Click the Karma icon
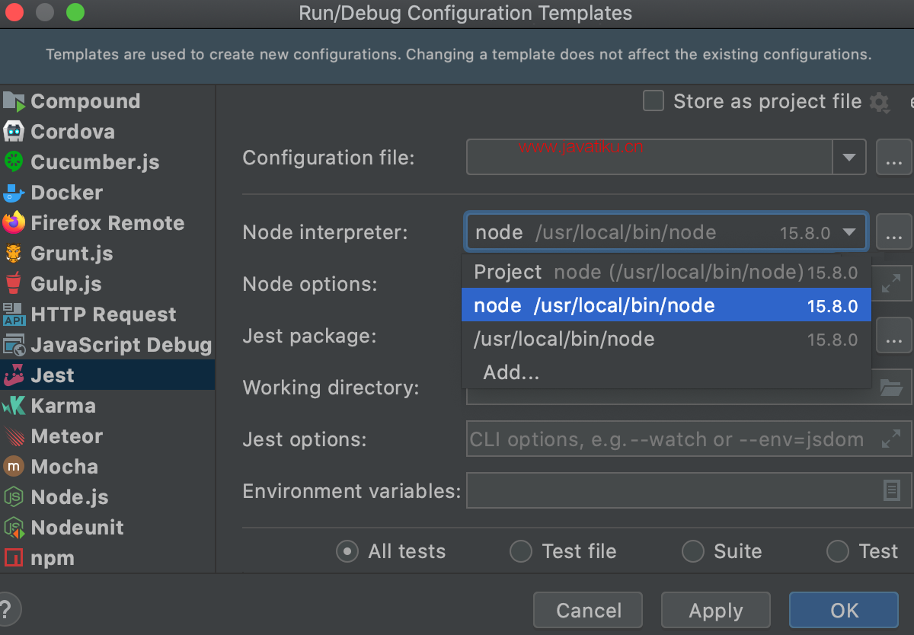The height and width of the screenshot is (635, 914). (14, 406)
